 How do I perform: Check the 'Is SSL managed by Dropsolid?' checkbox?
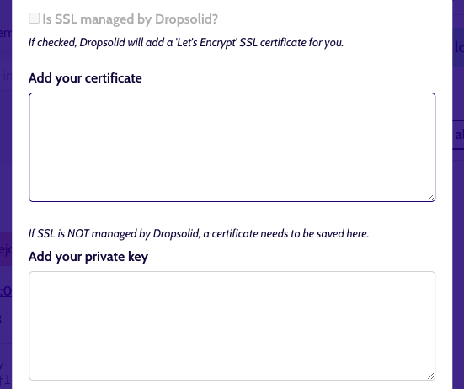click(34, 18)
